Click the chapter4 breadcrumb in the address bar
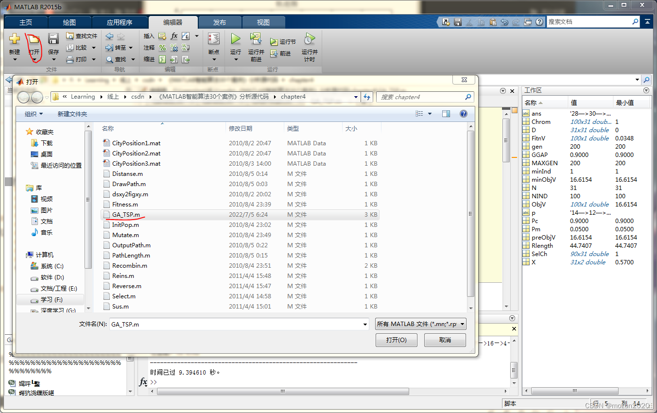Image resolution: width=657 pixels, height=413 pixels. 293,97
